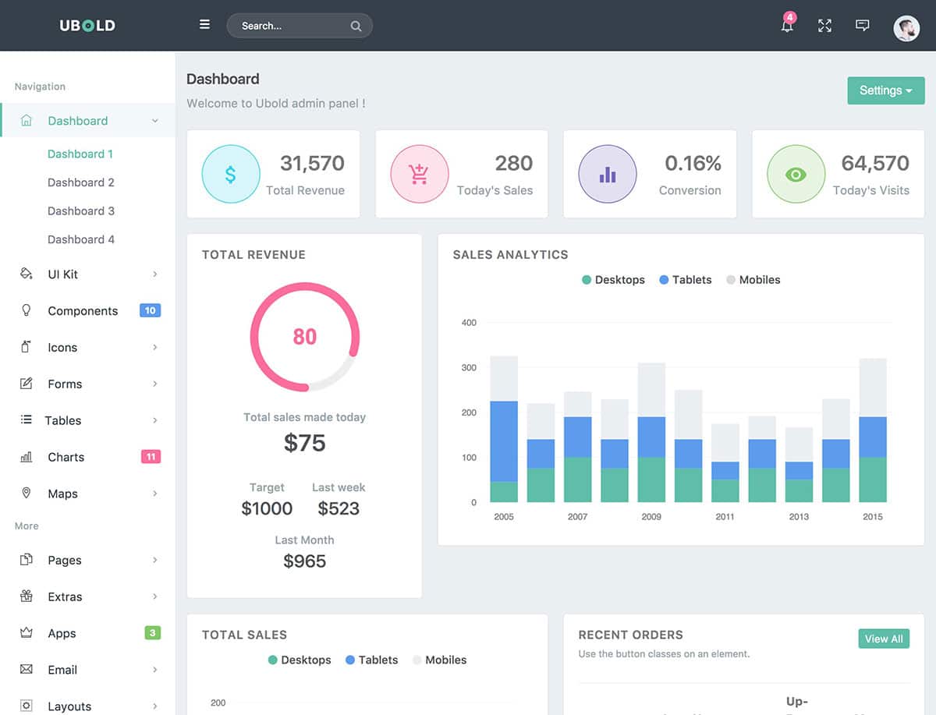936x715 pixels.
Task: Click the Total Revenue dollar icon
Action: pos(231,175)
